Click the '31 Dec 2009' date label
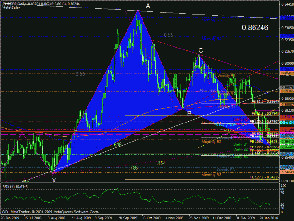Screen dimensions: 294x221 [246, 218]
